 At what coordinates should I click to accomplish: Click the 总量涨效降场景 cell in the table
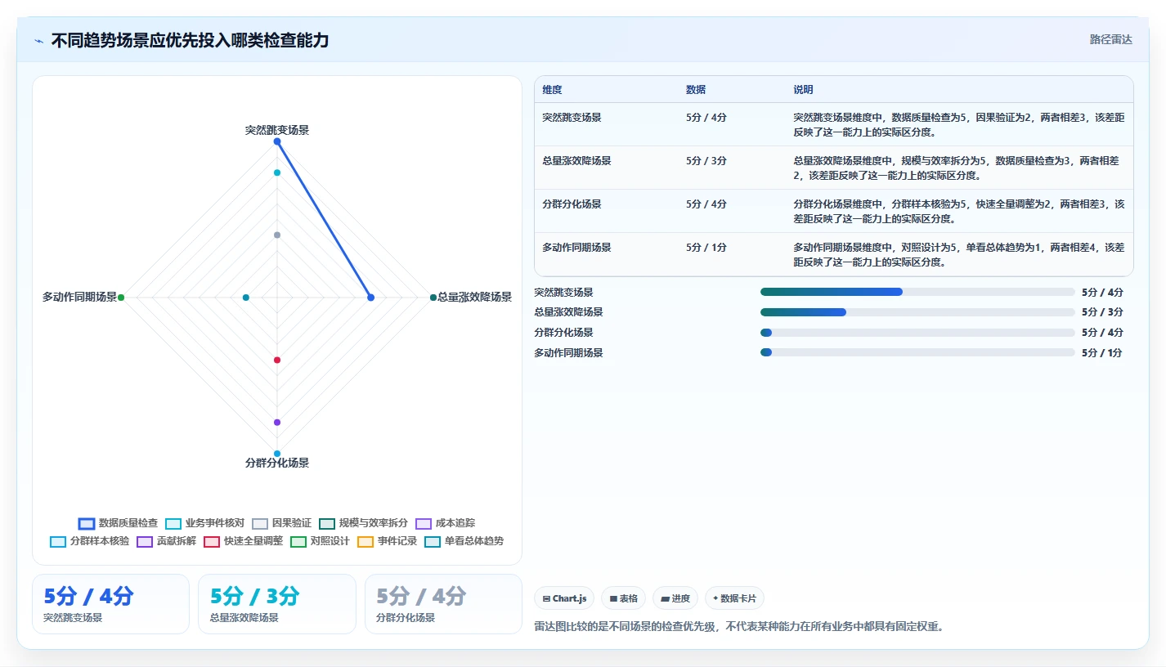coord(576,161)
